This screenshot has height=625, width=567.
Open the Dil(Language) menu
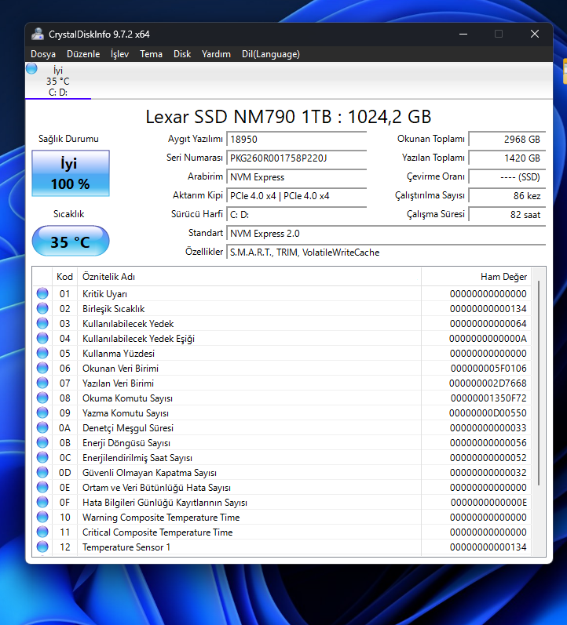point(270,54)
